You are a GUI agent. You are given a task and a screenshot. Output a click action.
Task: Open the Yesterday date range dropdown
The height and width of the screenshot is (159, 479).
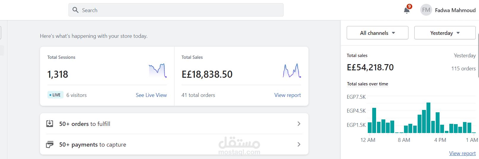[x=445, y=33]
